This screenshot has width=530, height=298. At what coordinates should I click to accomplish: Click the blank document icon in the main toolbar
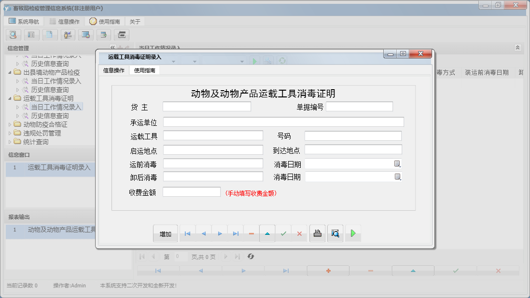pyautogui.click(x=50, y=35)
